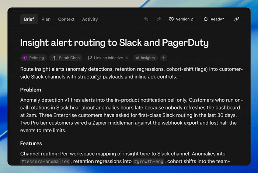Switch to the Context tab
The height and width of the screenshot is (173, 258).
pyautogui.click(x=66, y=19)
